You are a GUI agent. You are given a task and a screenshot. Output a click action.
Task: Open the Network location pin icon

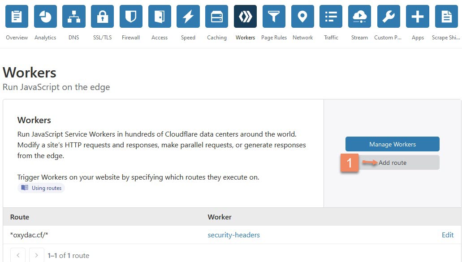click(x=302, y=17)
